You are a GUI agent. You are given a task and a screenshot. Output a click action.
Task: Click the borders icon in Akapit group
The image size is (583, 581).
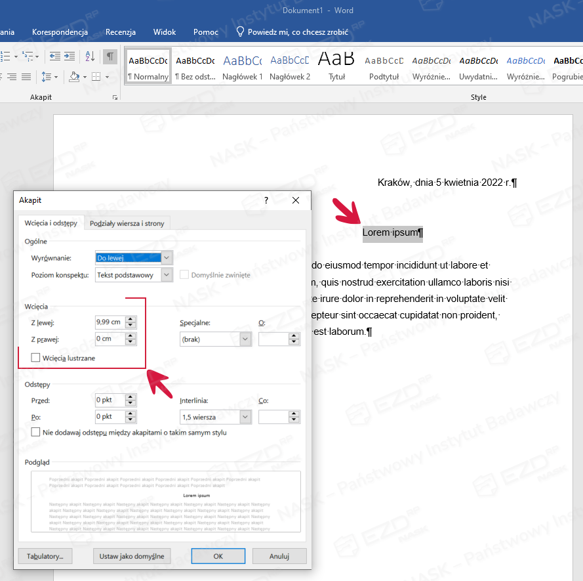click(96, 77)
